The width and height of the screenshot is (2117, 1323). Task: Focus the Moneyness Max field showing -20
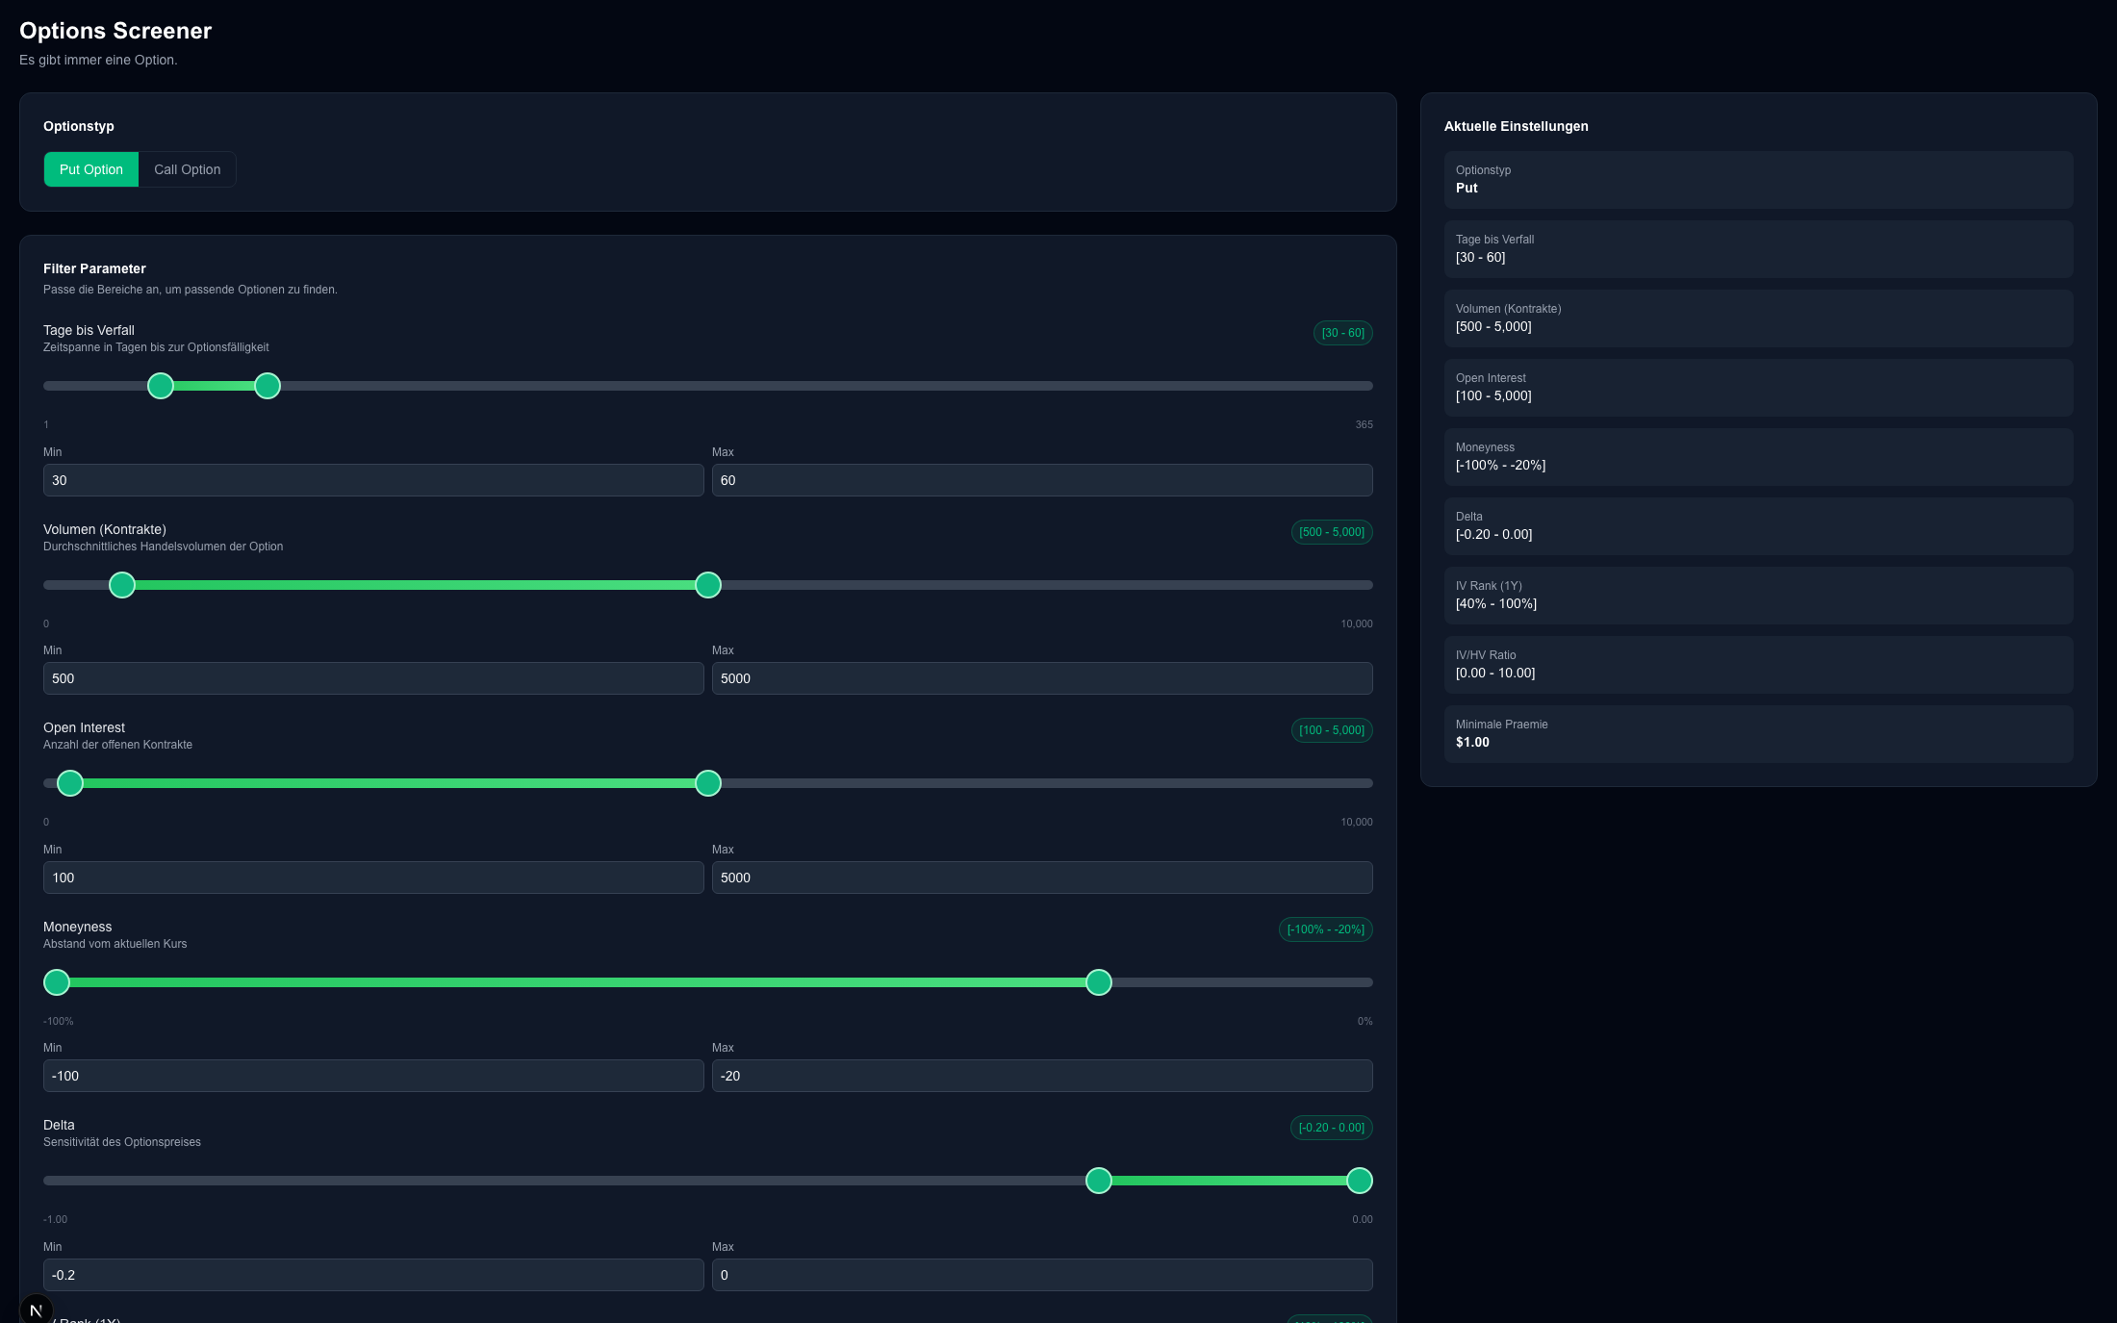tap(1042, 1076)
